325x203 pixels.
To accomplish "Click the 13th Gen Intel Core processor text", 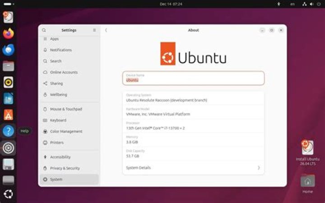I will [x=155, y=128].
